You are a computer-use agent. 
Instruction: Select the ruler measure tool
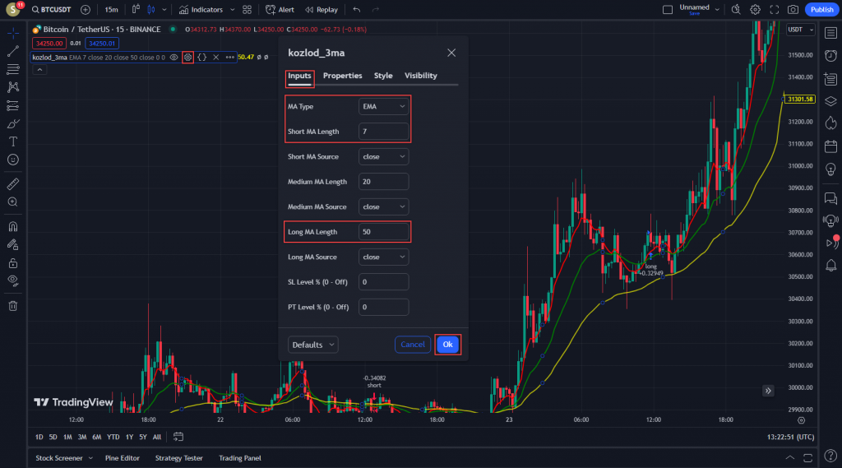tap(13, 183)
